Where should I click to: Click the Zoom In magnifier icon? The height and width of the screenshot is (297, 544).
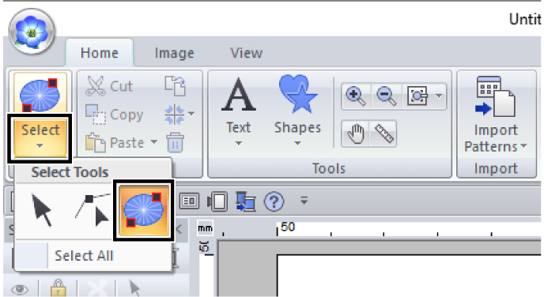[x=357, y=96]
